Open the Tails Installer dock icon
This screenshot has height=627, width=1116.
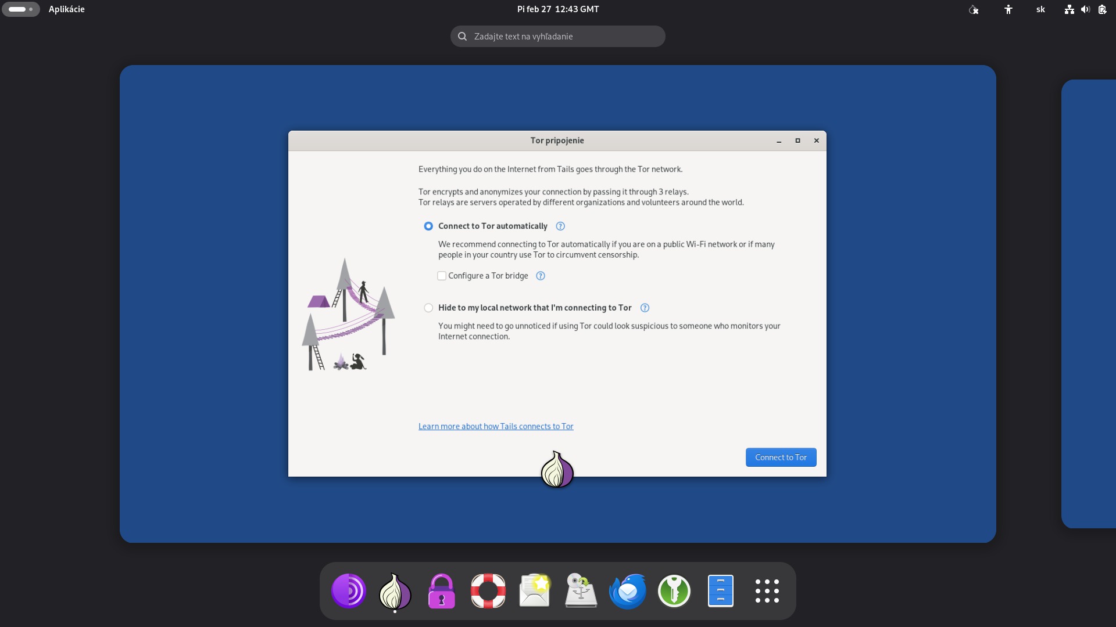coord(581,591)
